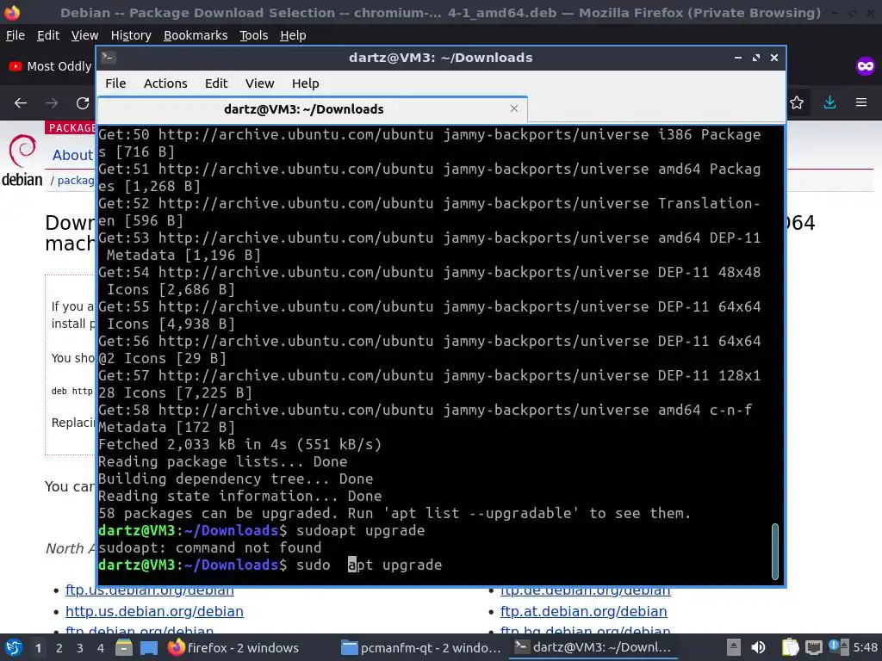
Task: Open Firefox Bookmarks menu
Action: point(196,35)
